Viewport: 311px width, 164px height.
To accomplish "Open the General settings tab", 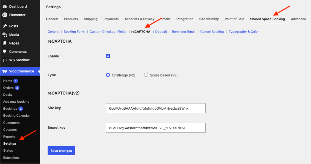I will pos(52,19).
